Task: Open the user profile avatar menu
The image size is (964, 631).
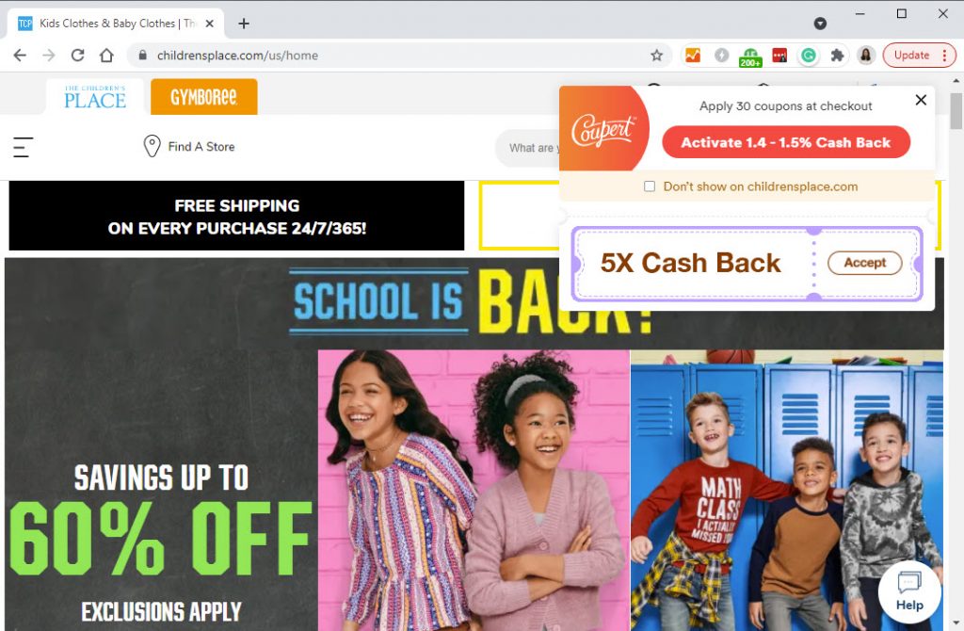Action: pyautogui.click(x=866, y=56)
